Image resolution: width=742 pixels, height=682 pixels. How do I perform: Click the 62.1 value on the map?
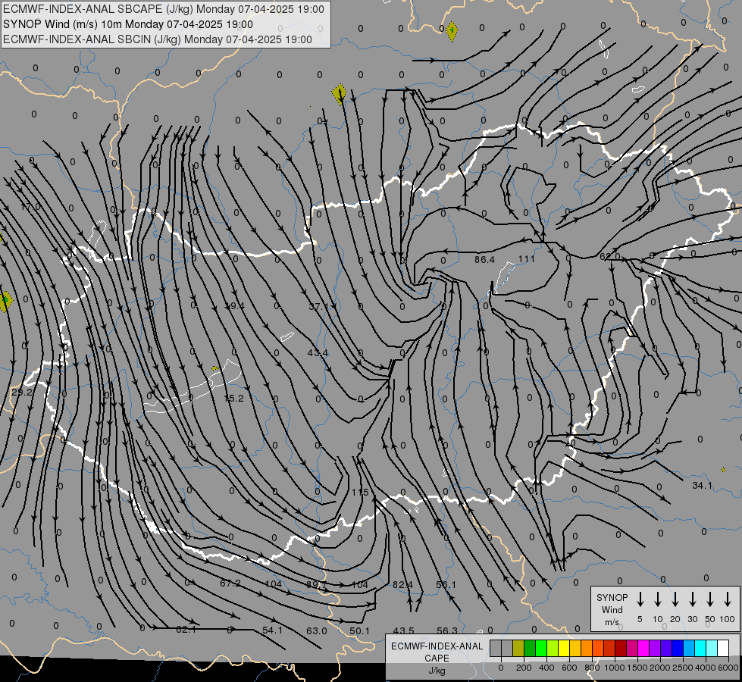coord(186,630)
